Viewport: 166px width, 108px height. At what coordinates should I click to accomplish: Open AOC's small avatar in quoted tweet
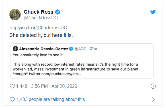tap(15, 49)
